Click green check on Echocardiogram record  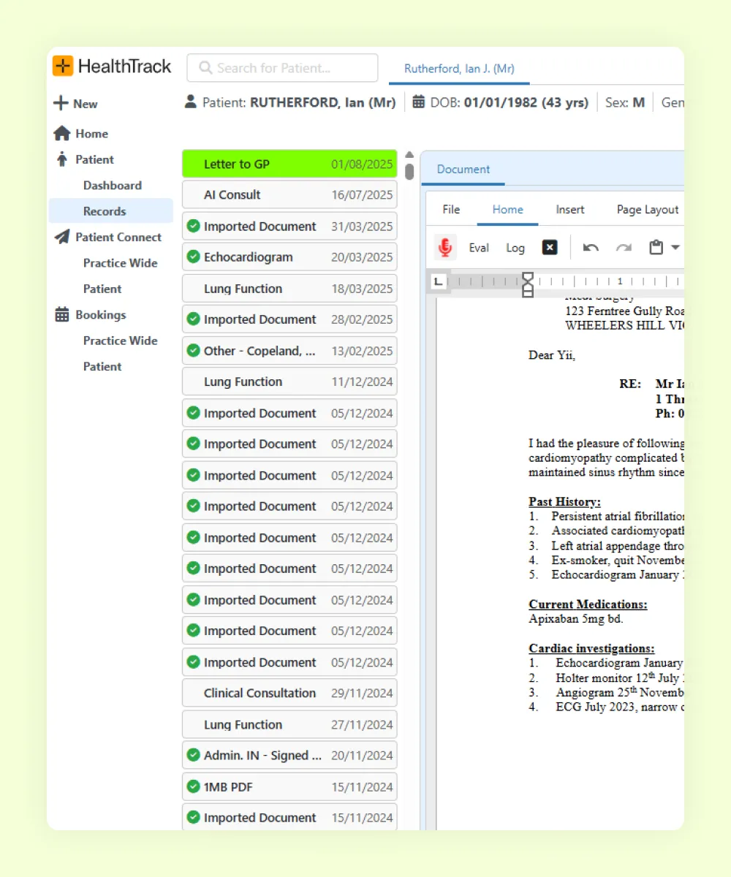click(x=193, y=257)
